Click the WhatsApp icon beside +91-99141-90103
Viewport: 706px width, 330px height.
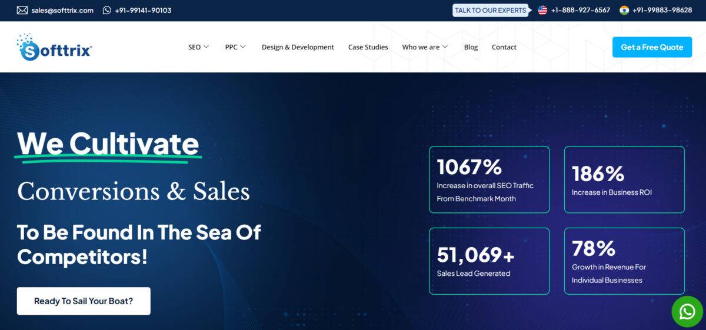coord(106,10)
